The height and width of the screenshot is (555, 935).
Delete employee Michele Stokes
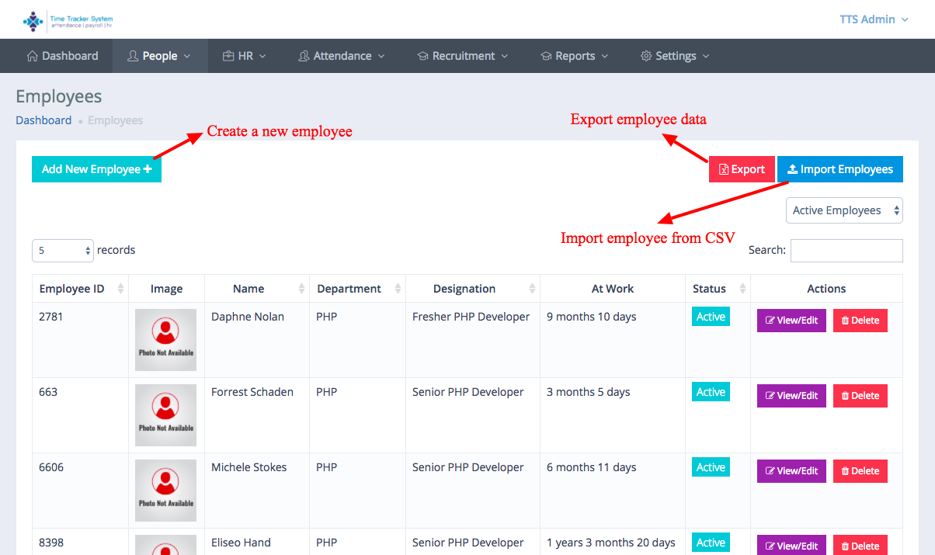[x=860, y=471]
